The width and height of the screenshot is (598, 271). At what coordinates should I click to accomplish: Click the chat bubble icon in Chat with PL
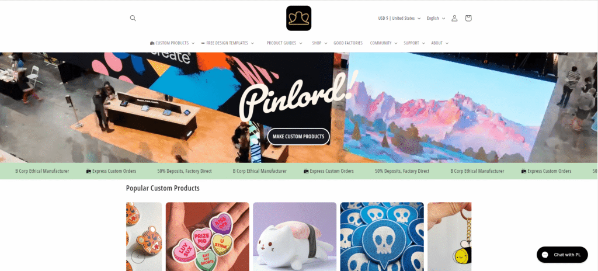(x=545, y=255)
